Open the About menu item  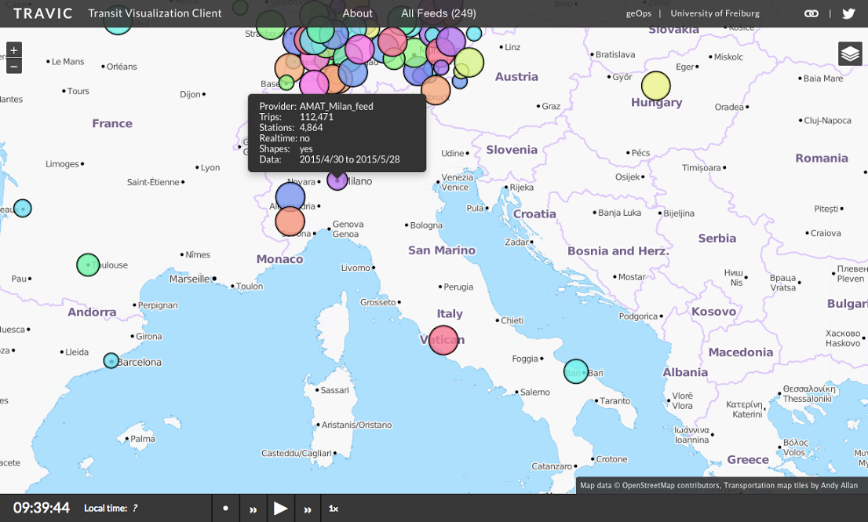(357, 13)
